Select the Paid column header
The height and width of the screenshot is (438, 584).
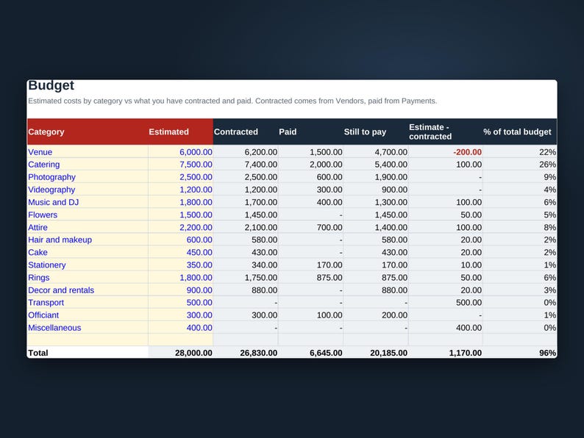(x=310, y=132)
